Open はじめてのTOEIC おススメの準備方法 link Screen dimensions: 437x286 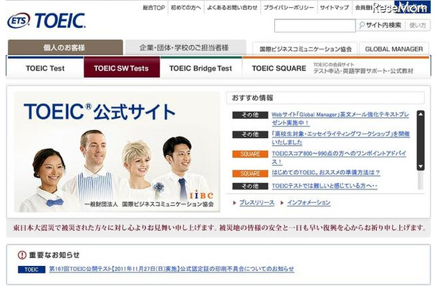click(326, 173)
